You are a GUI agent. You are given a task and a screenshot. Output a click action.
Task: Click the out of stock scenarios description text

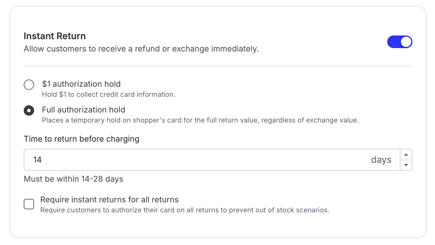point(185,210)
